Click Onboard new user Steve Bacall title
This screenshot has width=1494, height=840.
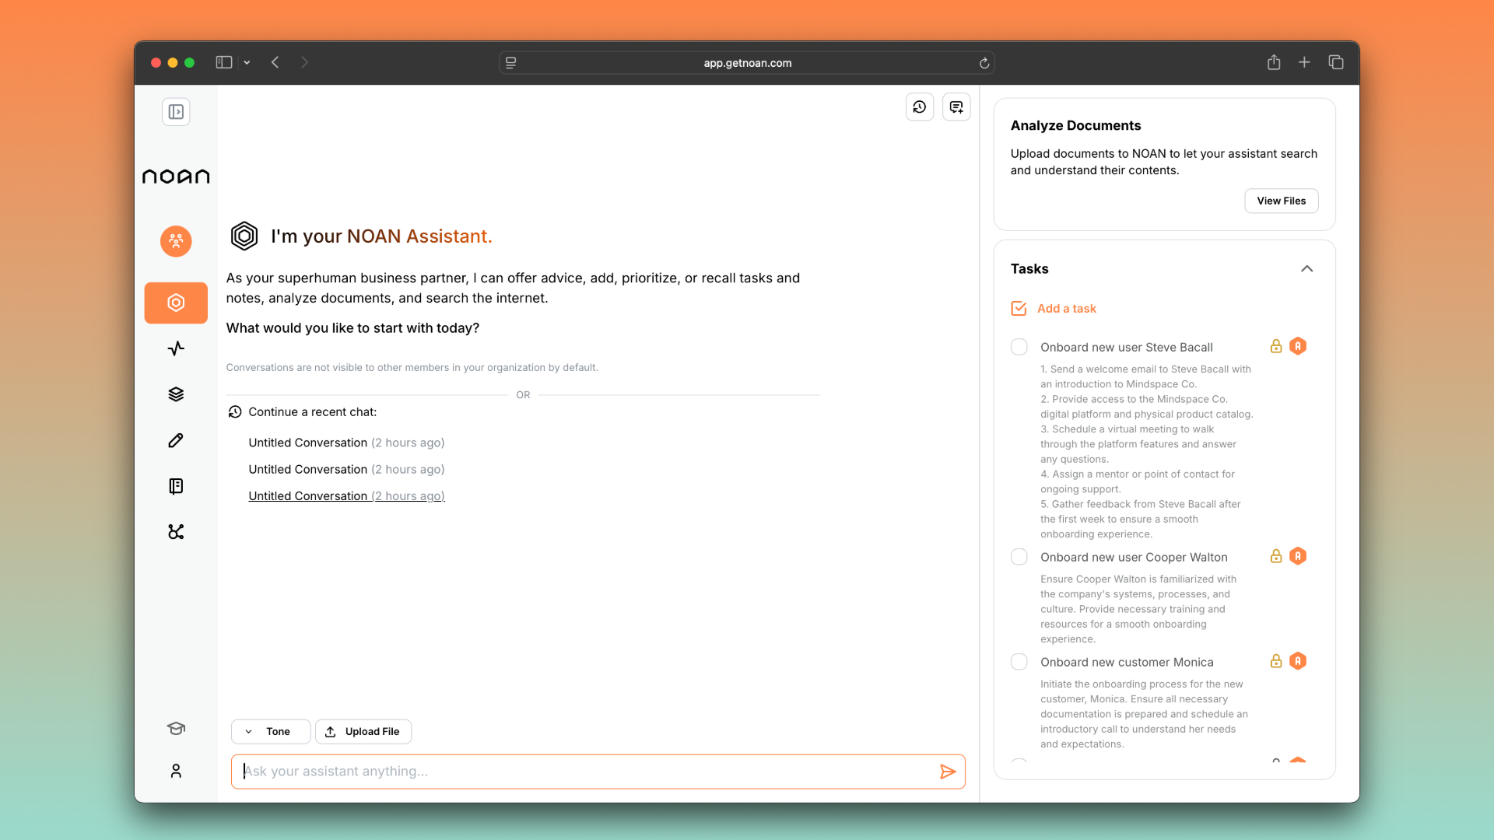pyautogui.click(x=1127, y=348)
